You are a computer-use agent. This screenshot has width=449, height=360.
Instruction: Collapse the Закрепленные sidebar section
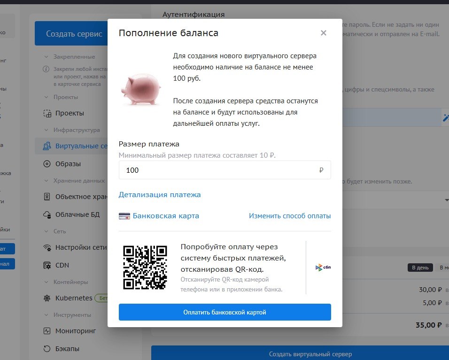tap(46, 57)
